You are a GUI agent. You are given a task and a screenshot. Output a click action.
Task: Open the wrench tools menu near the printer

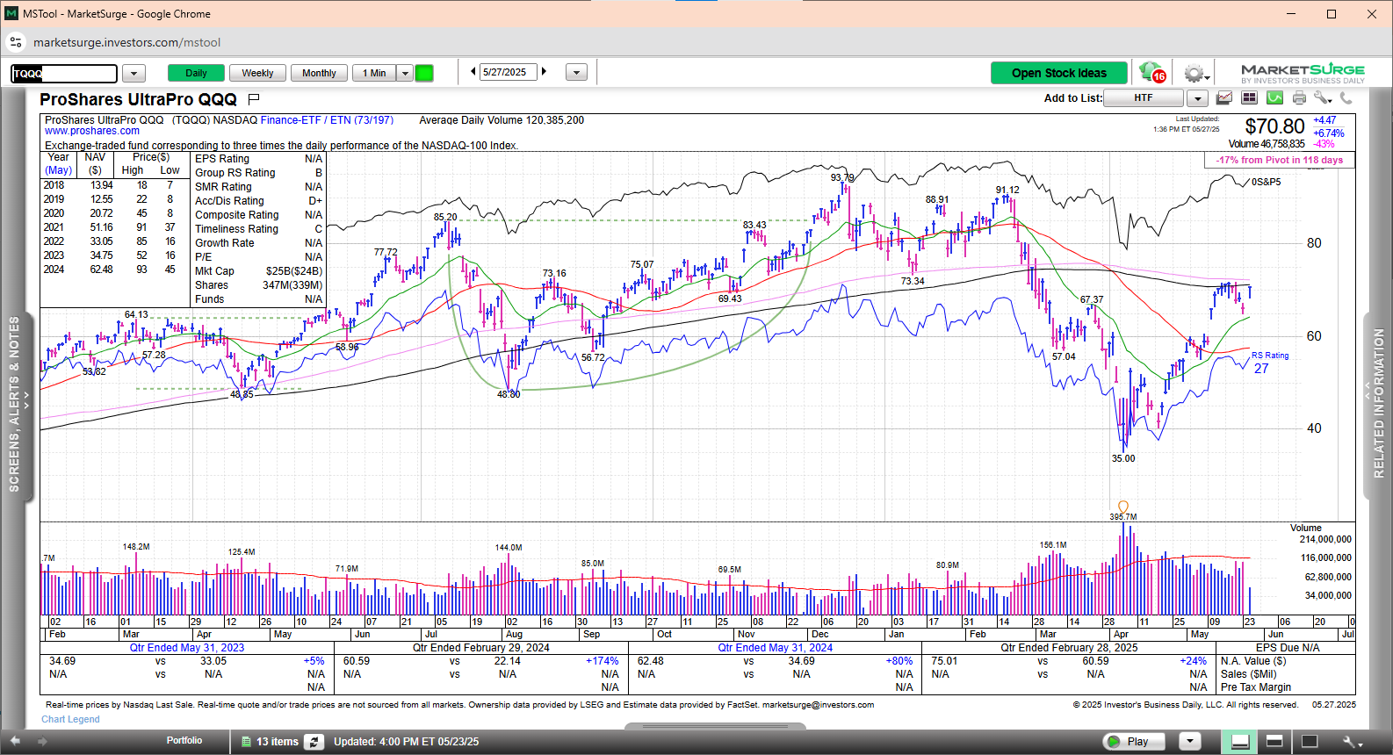tap(1323, 98)
